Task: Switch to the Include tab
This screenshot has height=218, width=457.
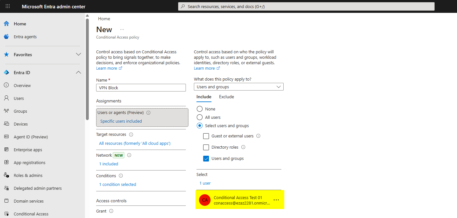Action: pos(204,97)
